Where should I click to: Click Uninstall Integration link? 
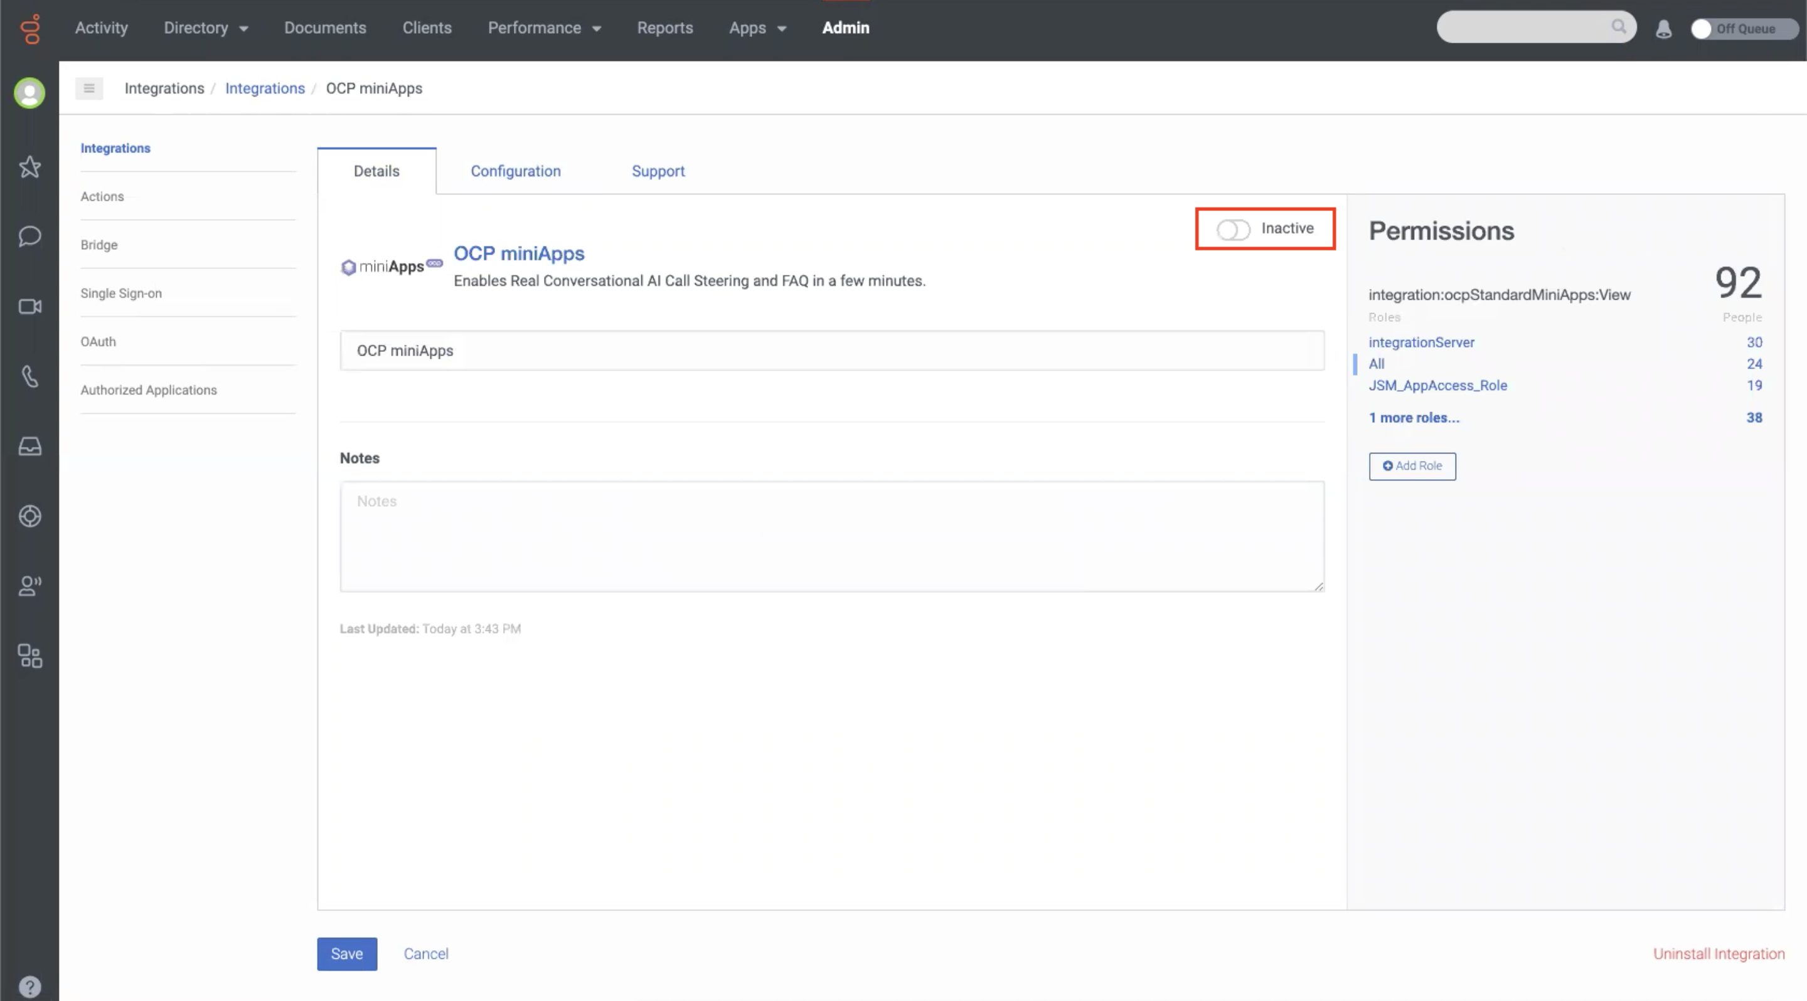click(x=1719, y=954)
